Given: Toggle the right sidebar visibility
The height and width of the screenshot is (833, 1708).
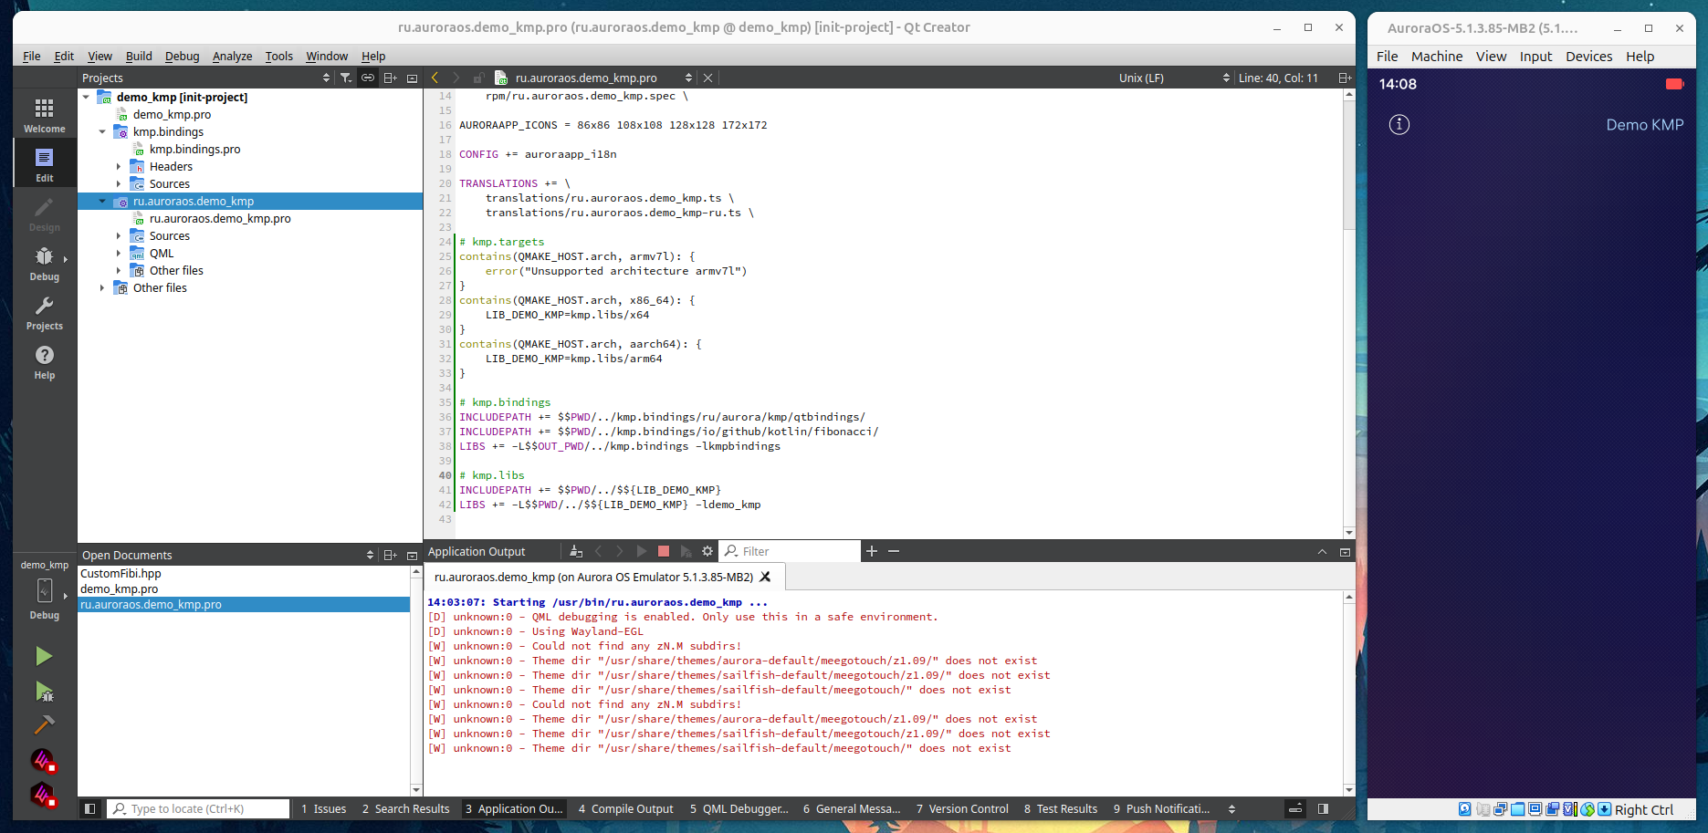Looking at the screenshot, I should point(1323,808).
